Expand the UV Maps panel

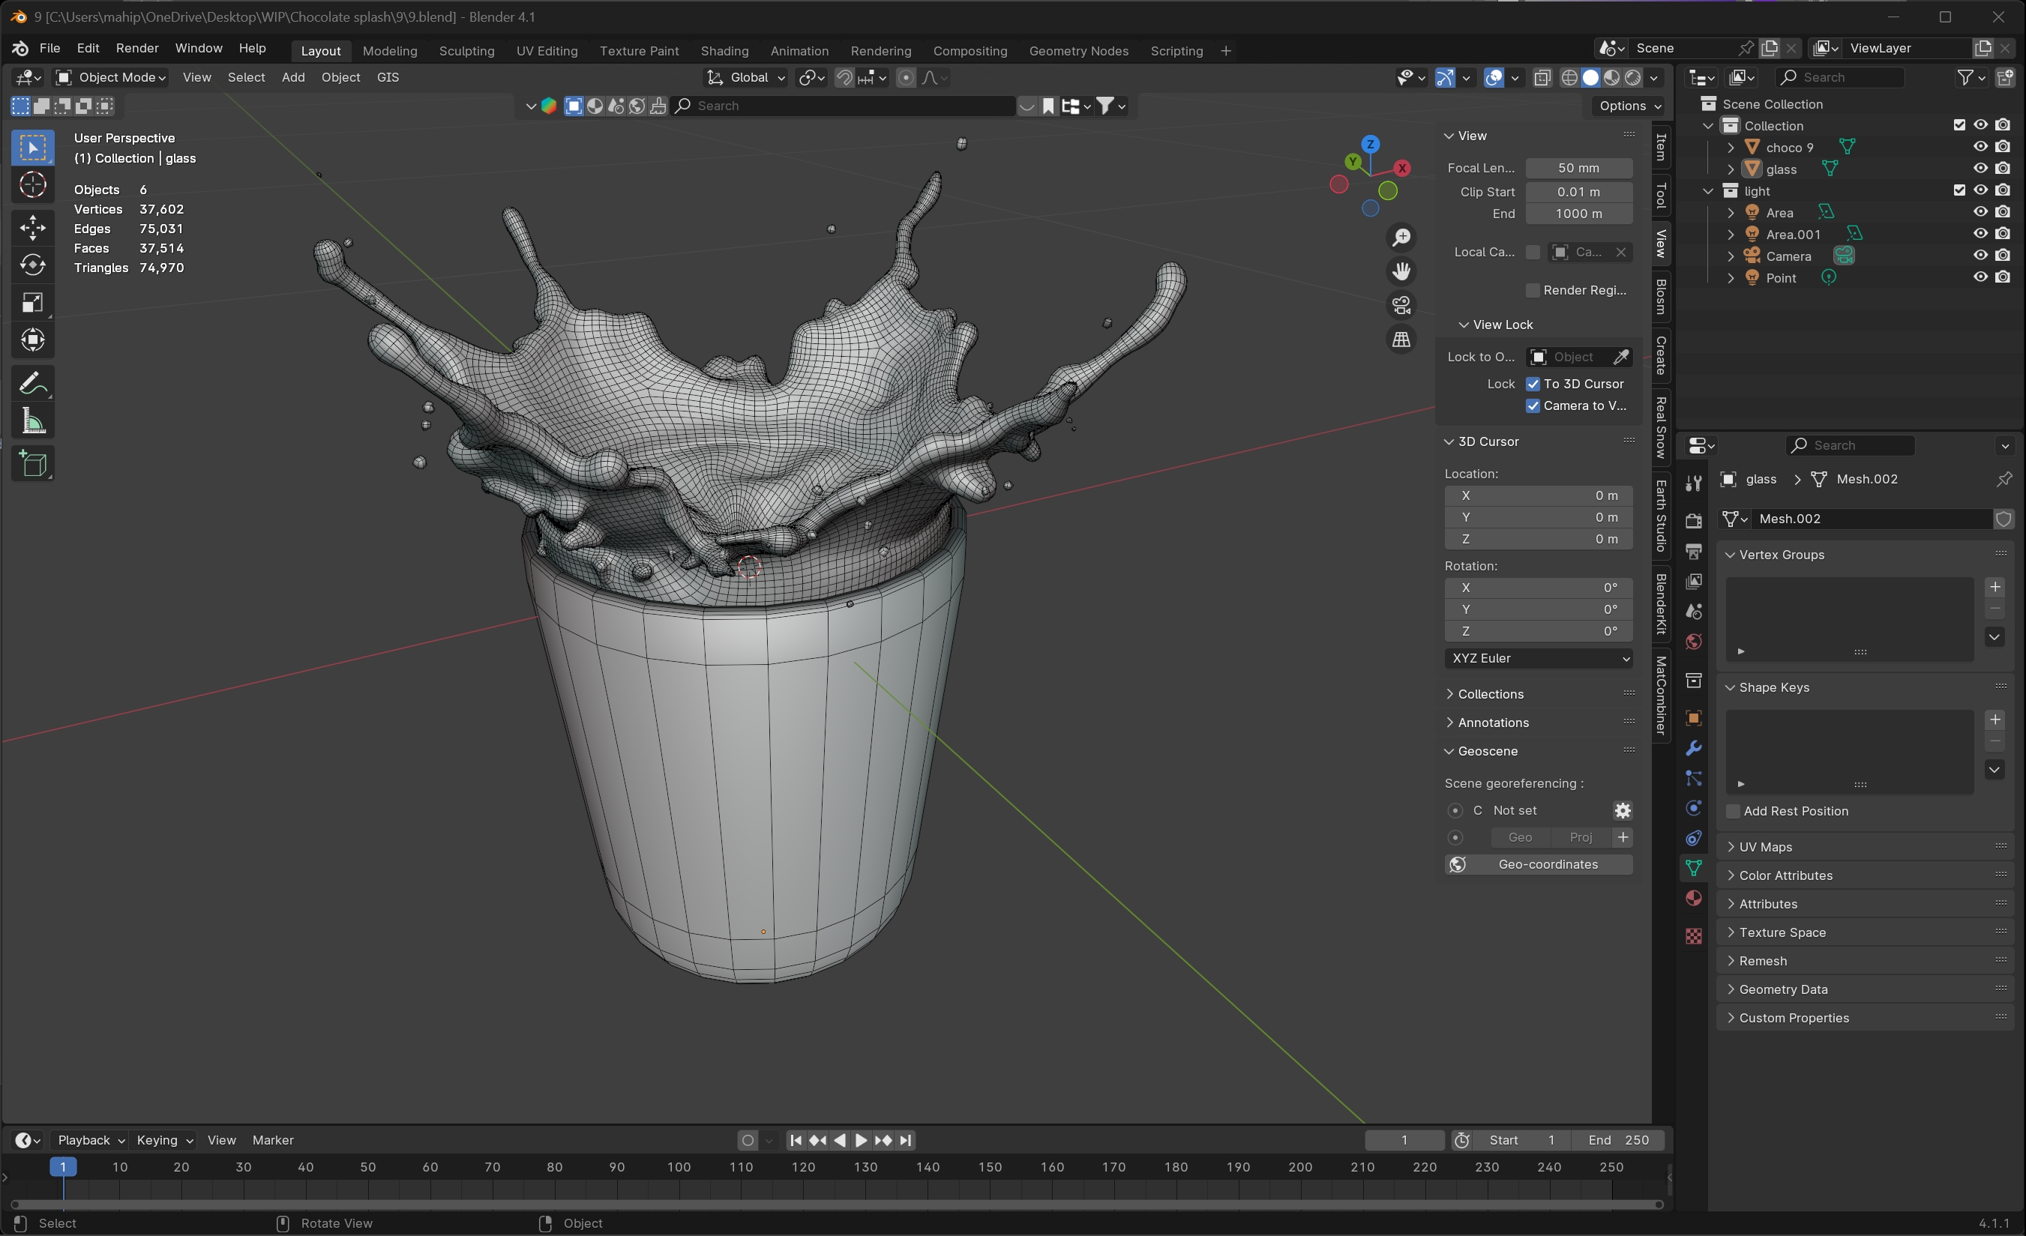(x=1764, y=846)
